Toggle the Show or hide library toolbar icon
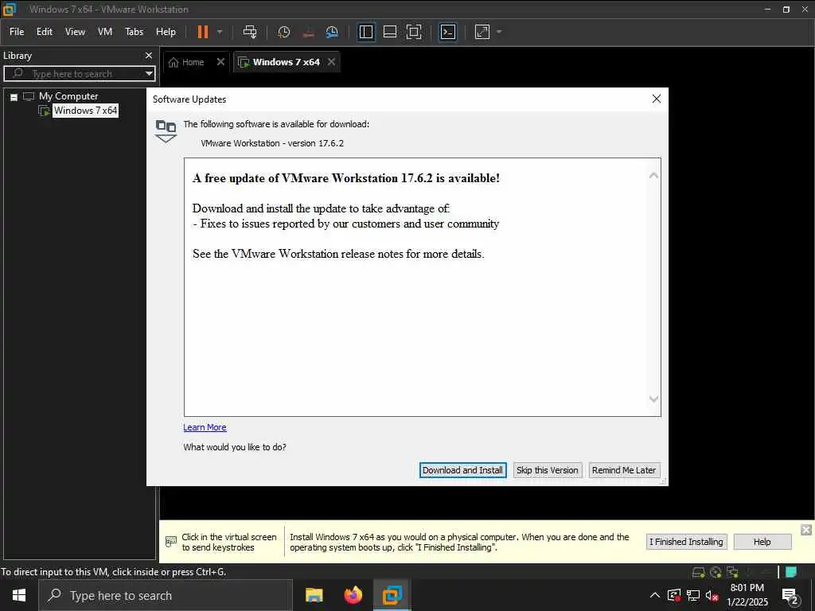The height and width of the screenshot is (611, 815). click(x=366, y=32)
